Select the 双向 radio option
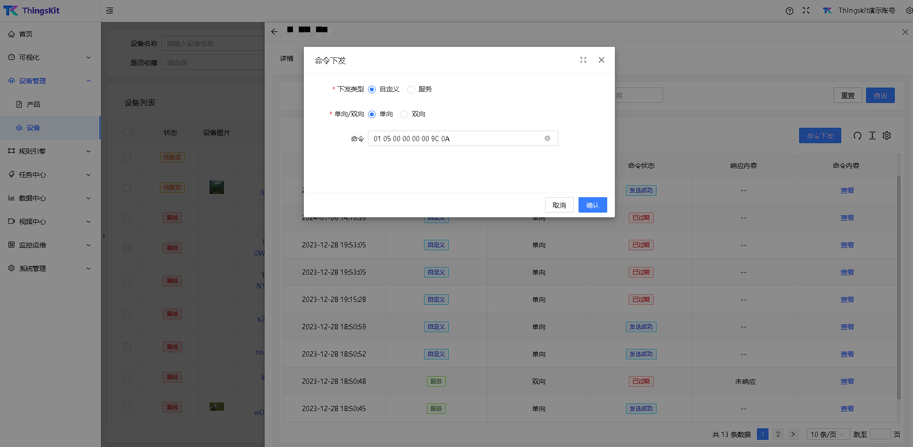This screenshot has width=913, height=447. (404, 114)
